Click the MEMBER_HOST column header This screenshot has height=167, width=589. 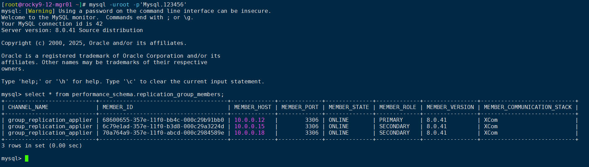(x=252, y=107)
